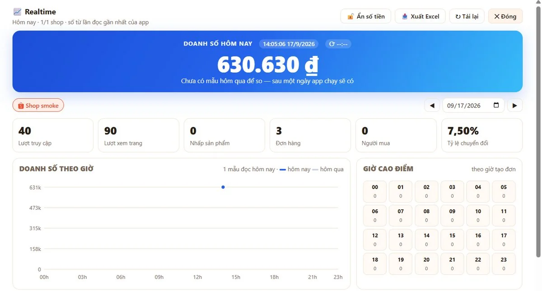
Task: Select the "Nhấp sản phẩm" stat card
Action: click(224, 135)
